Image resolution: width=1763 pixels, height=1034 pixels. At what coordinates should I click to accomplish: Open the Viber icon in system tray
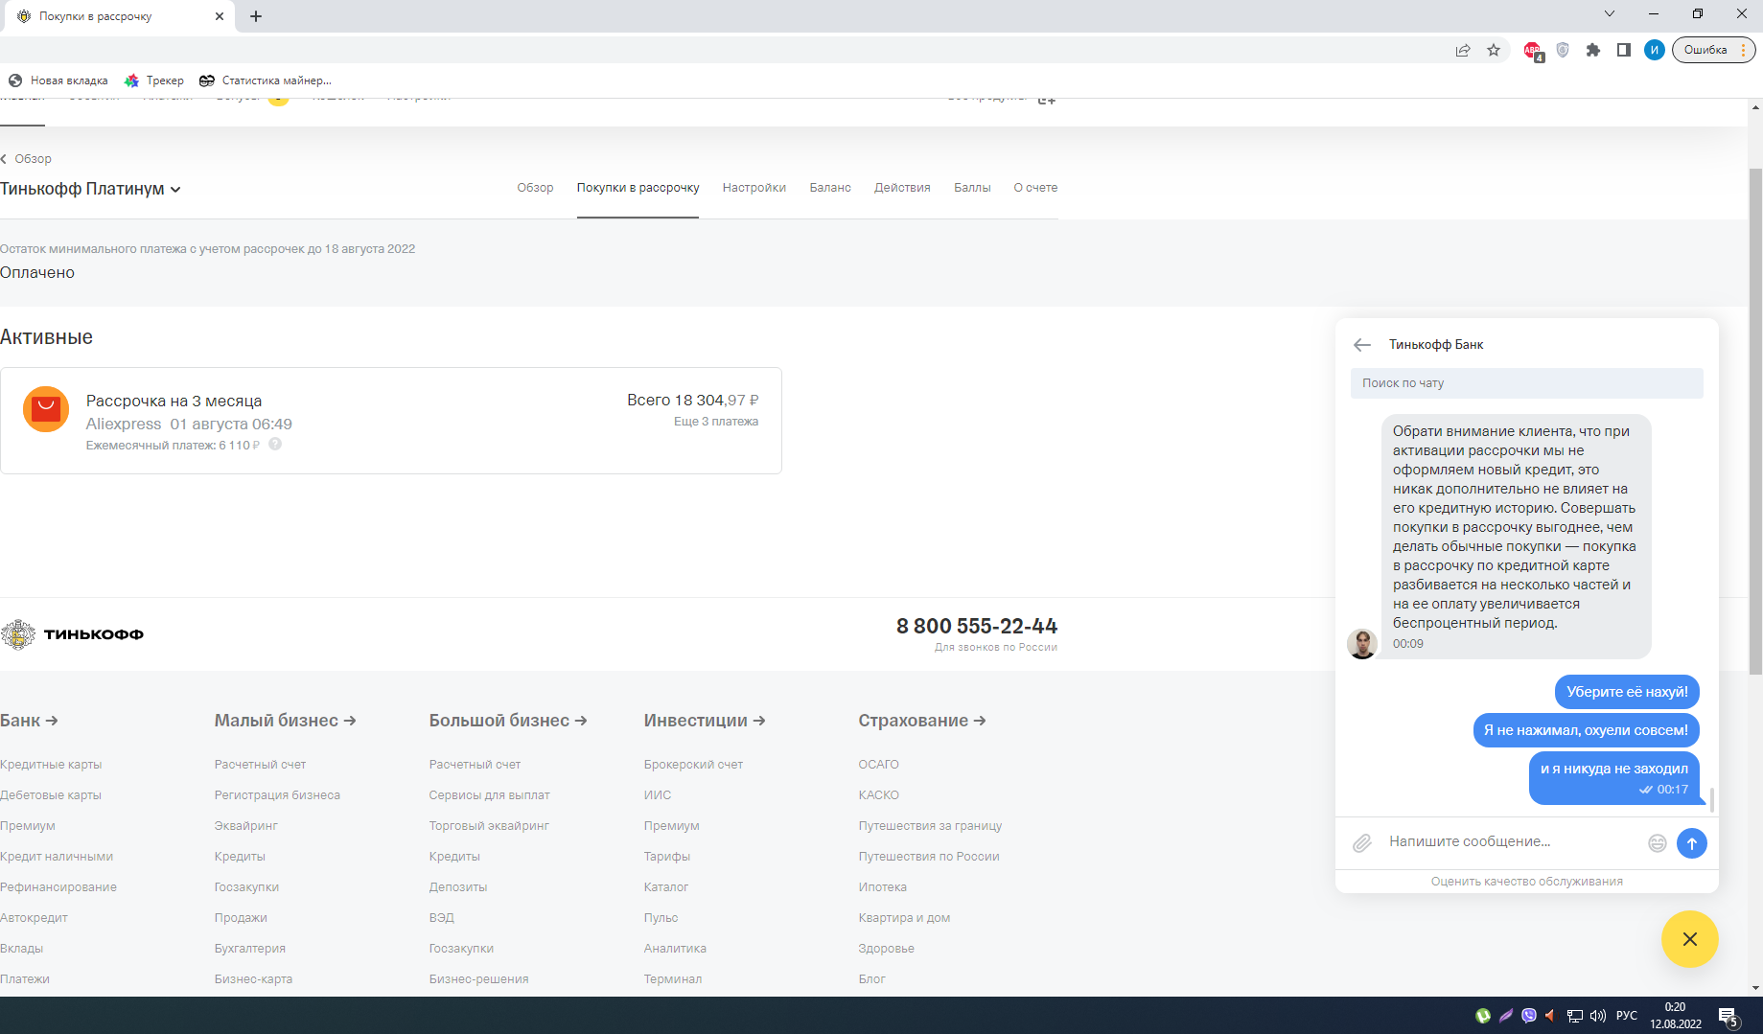click(x=1529, y=1016)
